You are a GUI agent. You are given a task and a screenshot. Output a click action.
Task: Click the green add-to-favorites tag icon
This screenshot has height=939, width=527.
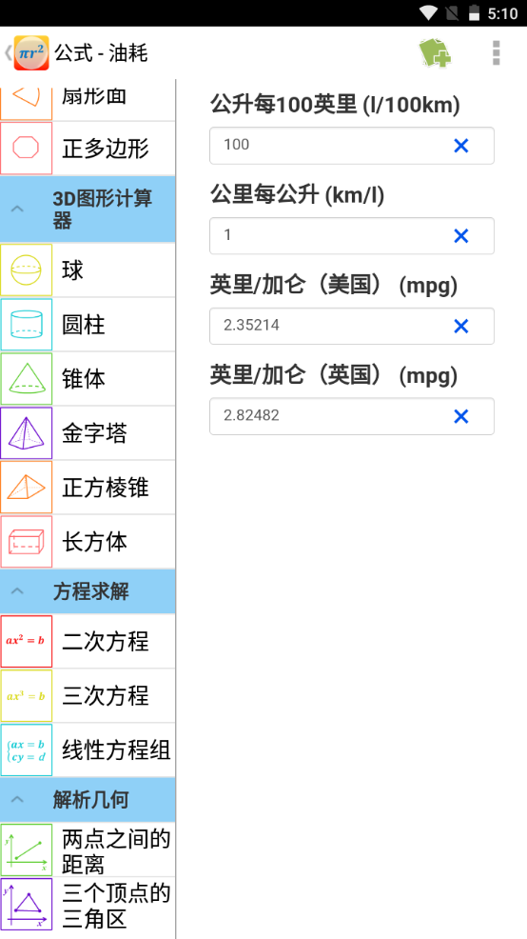tap(435, 53)
